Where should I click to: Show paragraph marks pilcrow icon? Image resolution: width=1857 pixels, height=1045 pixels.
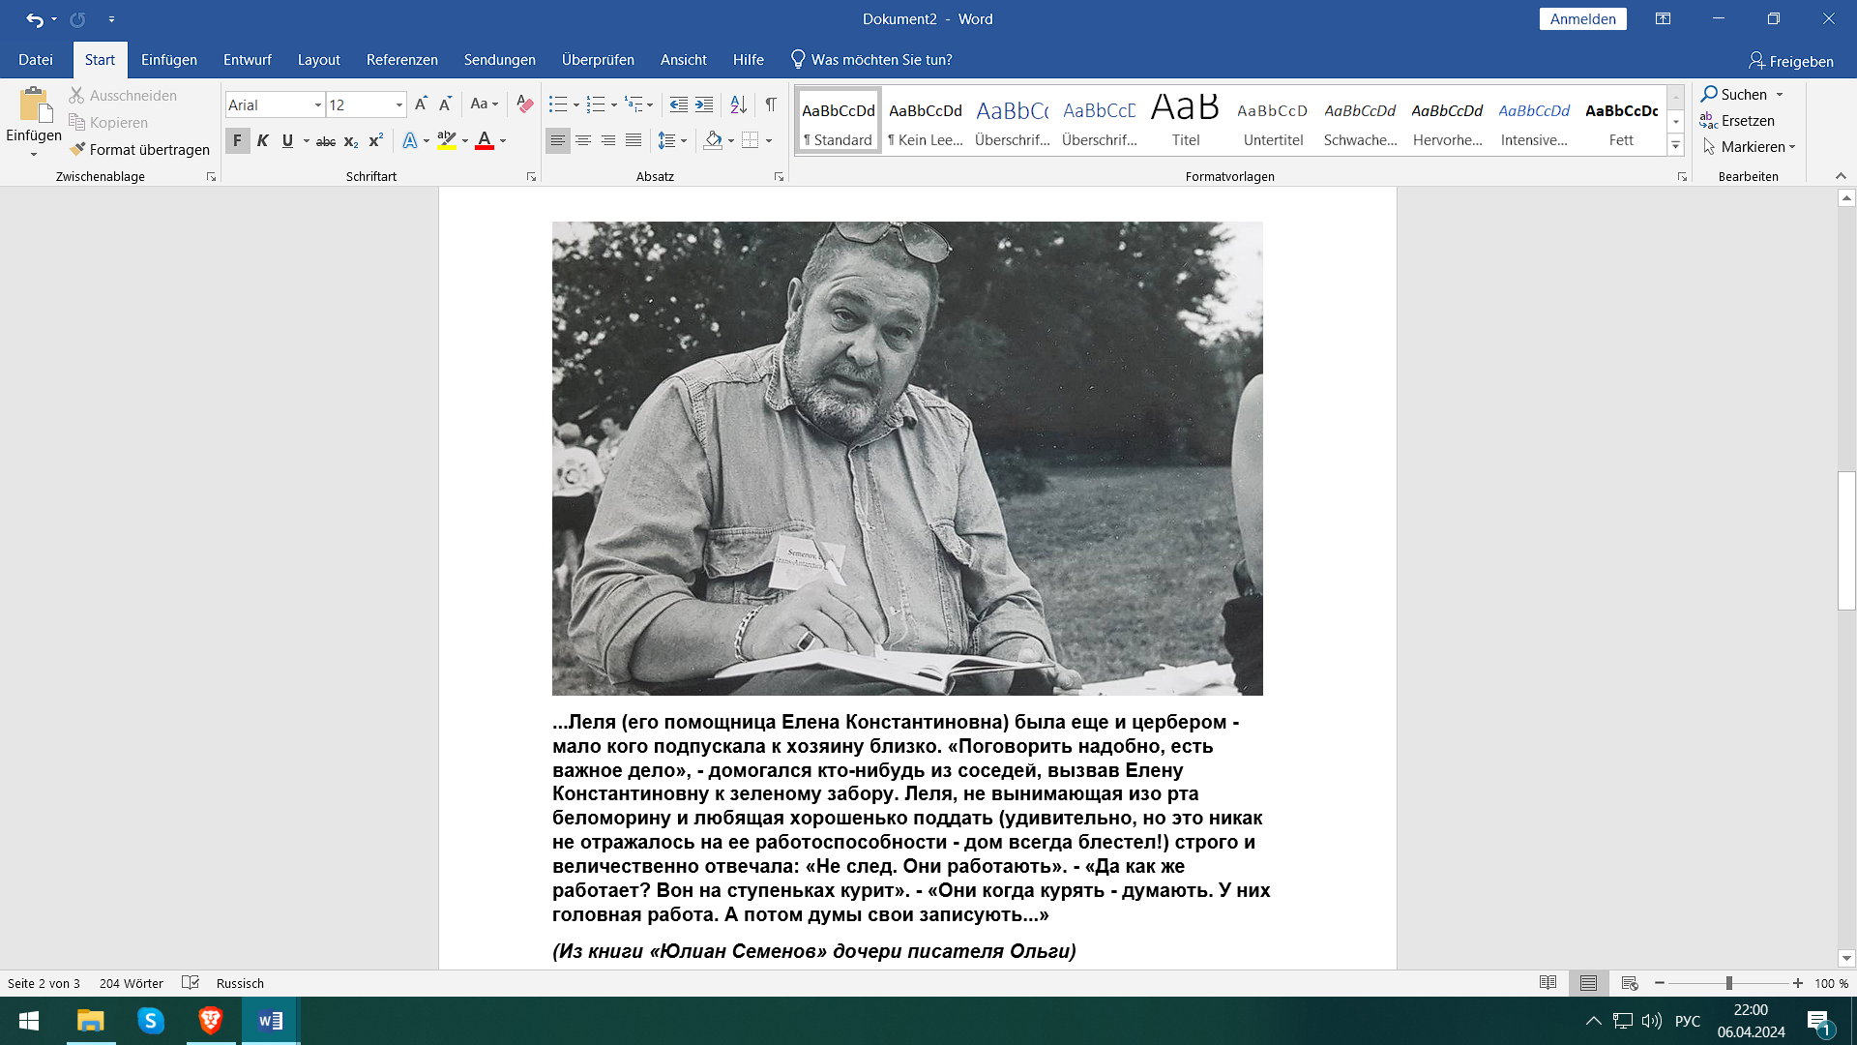(771, 104)
